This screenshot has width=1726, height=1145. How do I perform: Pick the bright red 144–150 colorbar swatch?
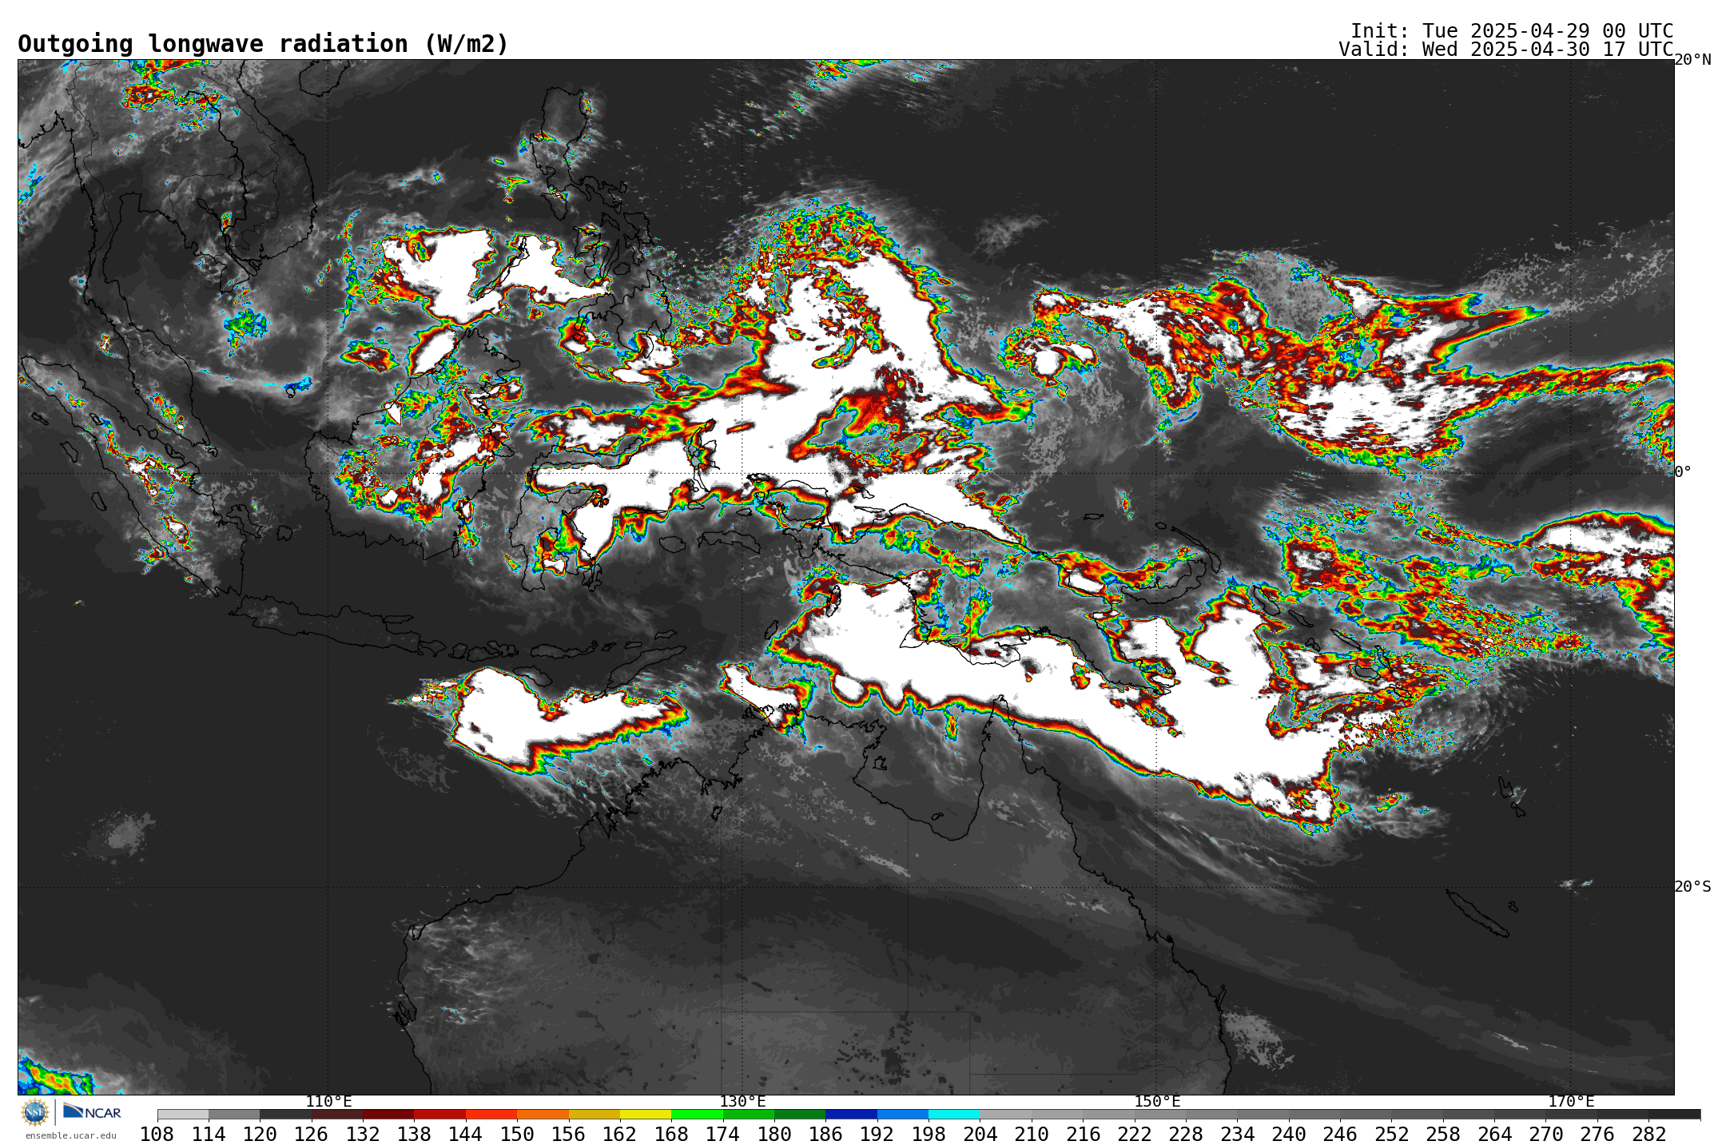491,1115
